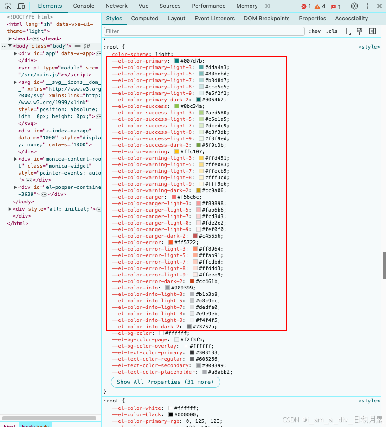Open the --el-color-error #ff5722 swatch
This screenshot has width=386, height=427.
tap(170, 242)
